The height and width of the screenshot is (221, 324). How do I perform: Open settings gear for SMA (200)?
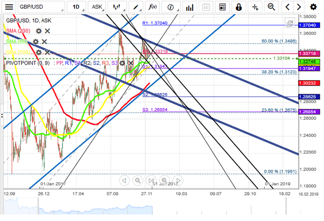pyautogui.click(x=38, y=31)
